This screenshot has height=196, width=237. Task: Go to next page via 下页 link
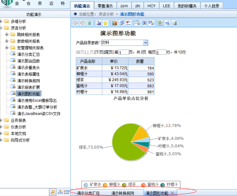[x=99, y=52]
